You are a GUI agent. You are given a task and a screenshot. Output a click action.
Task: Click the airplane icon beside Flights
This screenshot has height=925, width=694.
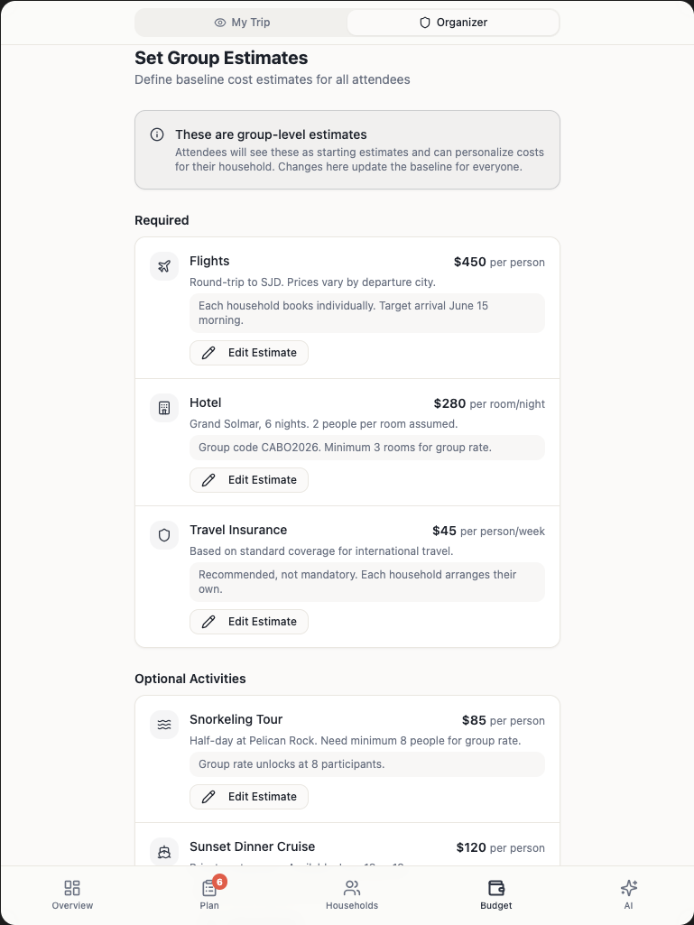coord(164,266)
